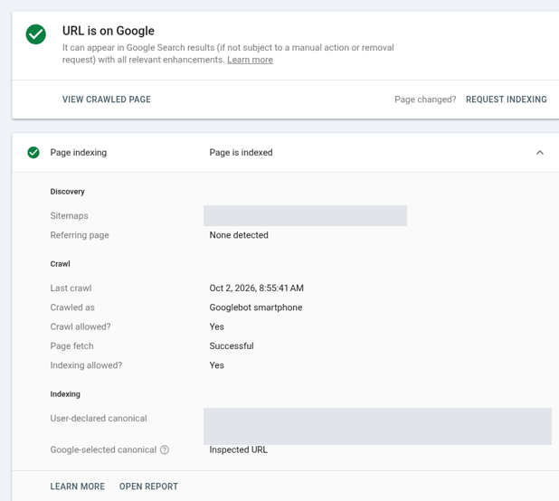Image resolution: width=559 pixels, height=501 pixels.
Task: Click the 'Successful' value
Action: 232,346
